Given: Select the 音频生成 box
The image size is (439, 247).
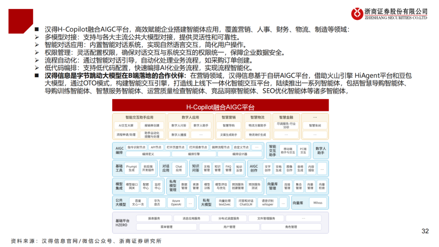Looking at the screenshot, I should [x=300, y=168].
